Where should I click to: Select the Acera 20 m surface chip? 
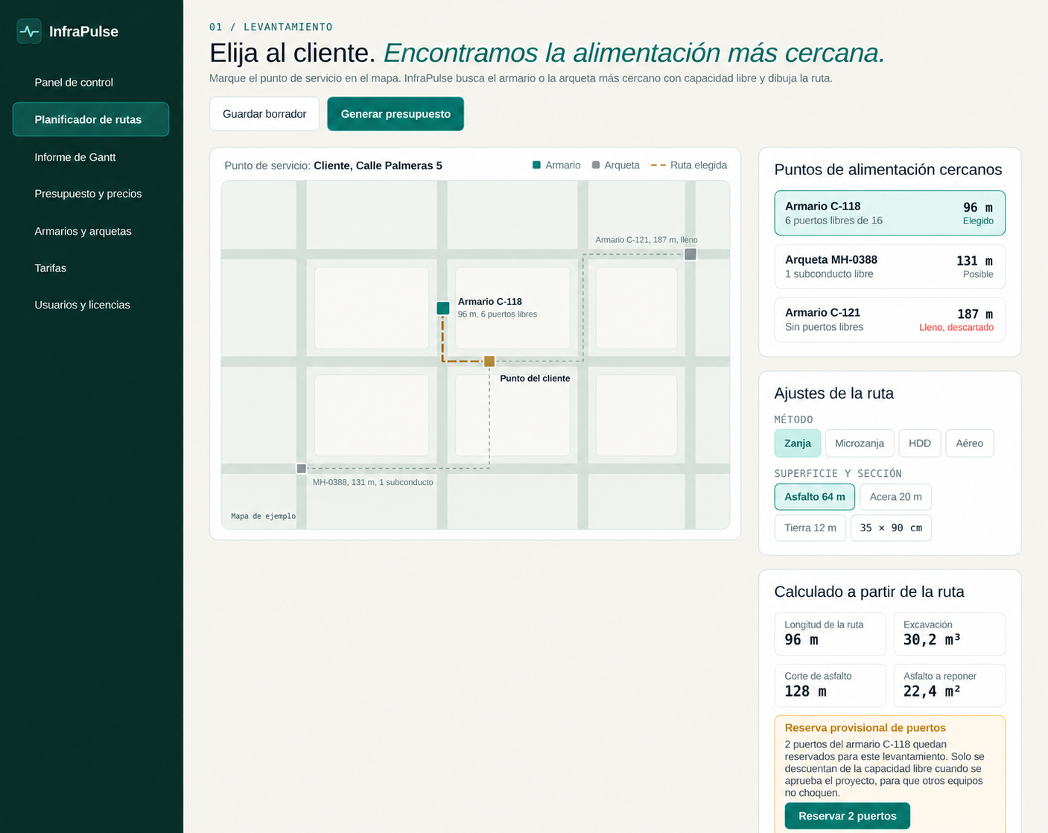pyautogui.click(x=895, y=497)
